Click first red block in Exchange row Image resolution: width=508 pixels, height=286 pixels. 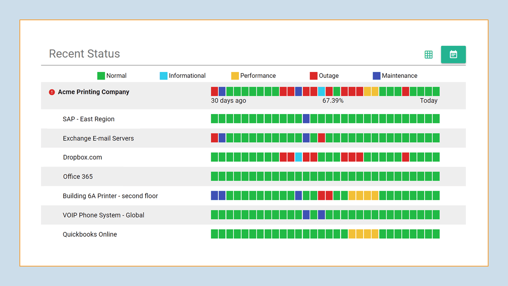tap(215, 138)
